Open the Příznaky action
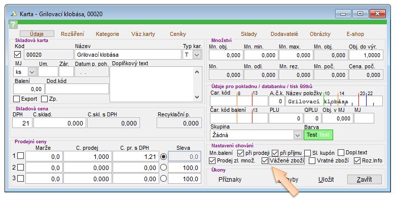396x207 pixels. coord(230,180)
